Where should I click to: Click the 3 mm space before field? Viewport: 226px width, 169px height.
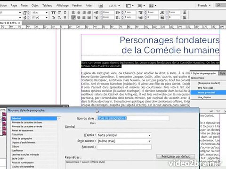coord(153,13)
